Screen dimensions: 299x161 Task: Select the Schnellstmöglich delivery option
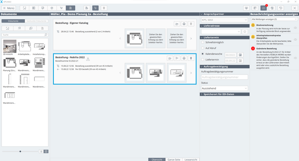203,42
